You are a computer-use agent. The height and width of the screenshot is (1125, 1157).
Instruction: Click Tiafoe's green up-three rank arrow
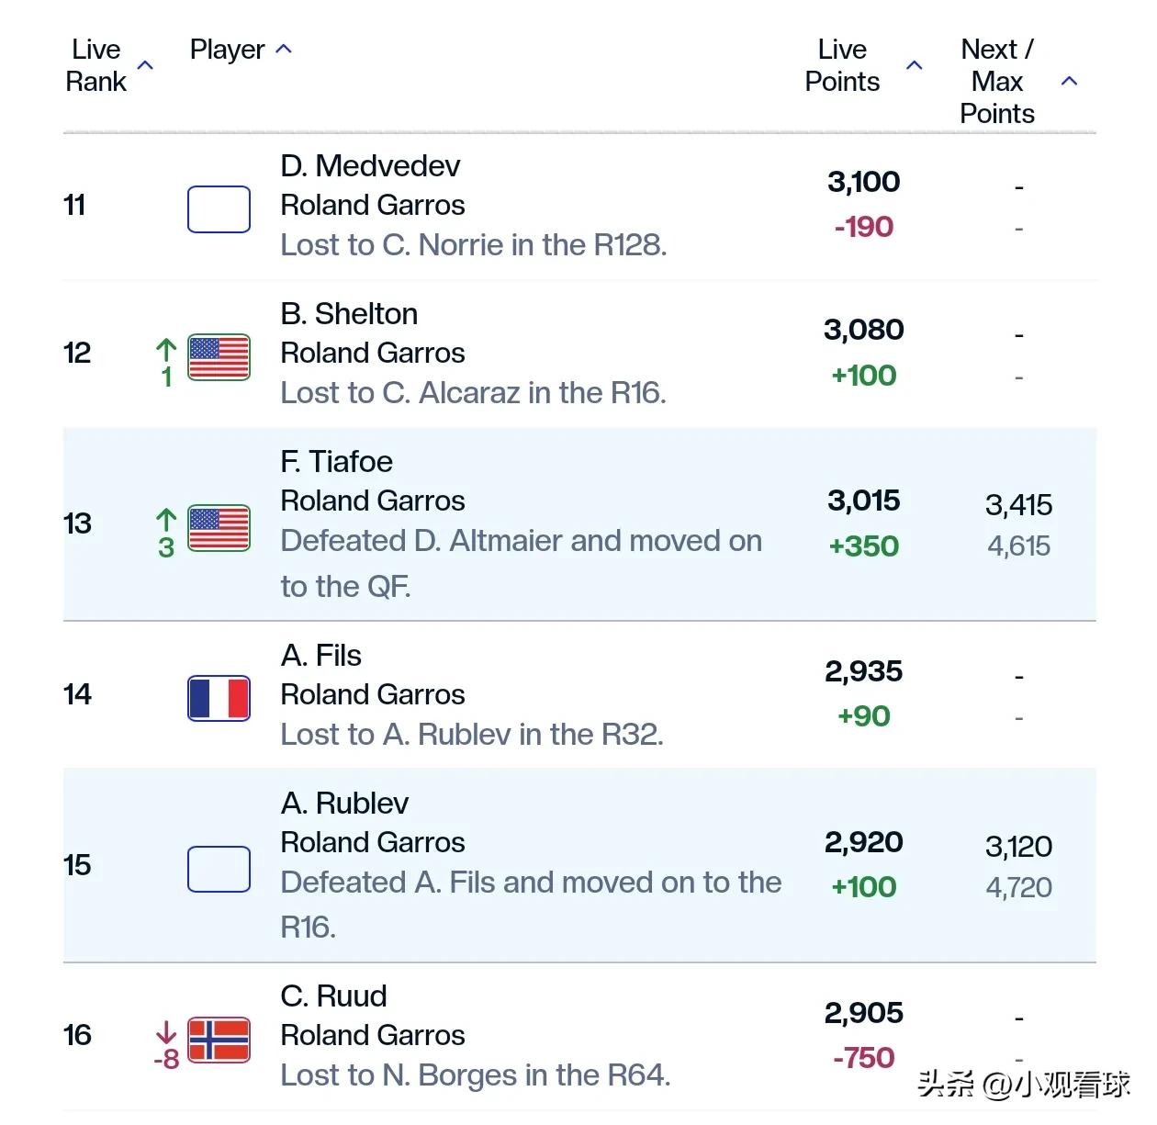coord(166,521)
